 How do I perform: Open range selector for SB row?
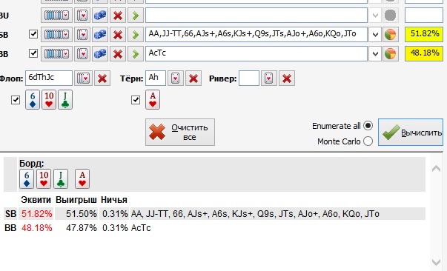56,35
